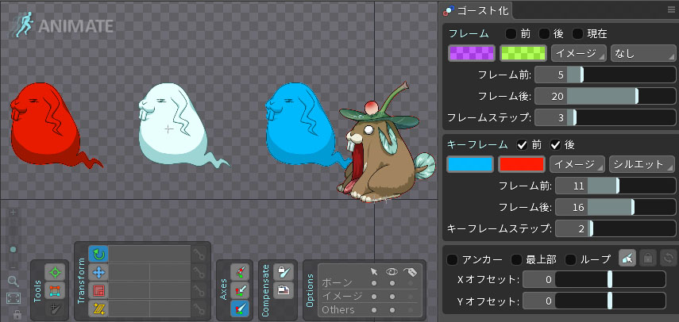This screenshot has width=679, height=322.
Task: Click blue keyframe-before color swatch
Action: coord(470,164)
